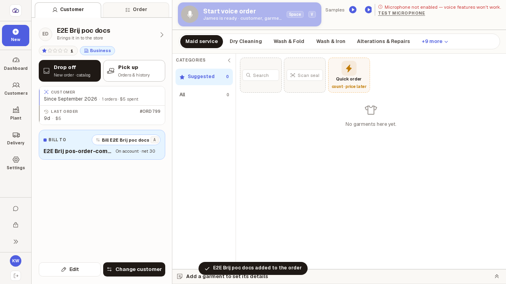Select the All category
The image size is (506, 284).
(x=204, y=95)
